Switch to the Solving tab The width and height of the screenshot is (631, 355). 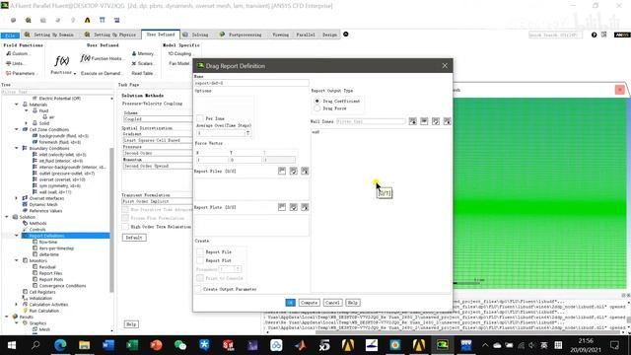tap(195, 35)
